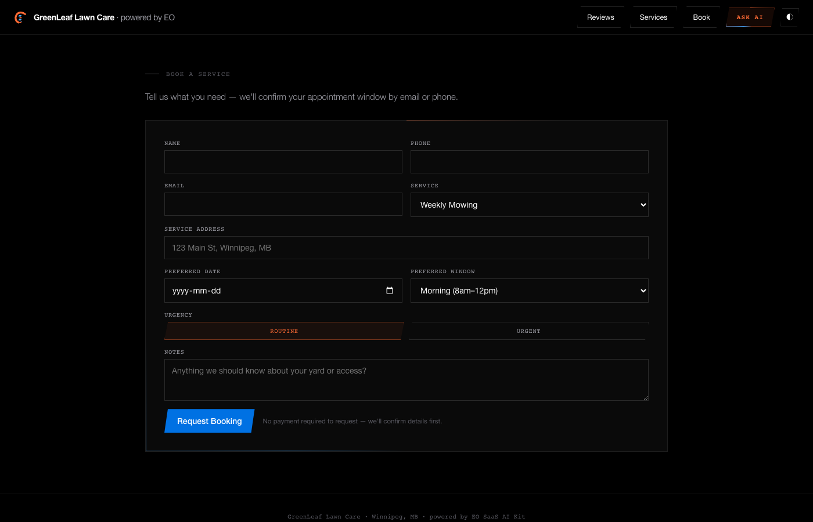Click the Service Address field
Screen dimensions: 813x522
pyautogui.click(x=406, y=248)
